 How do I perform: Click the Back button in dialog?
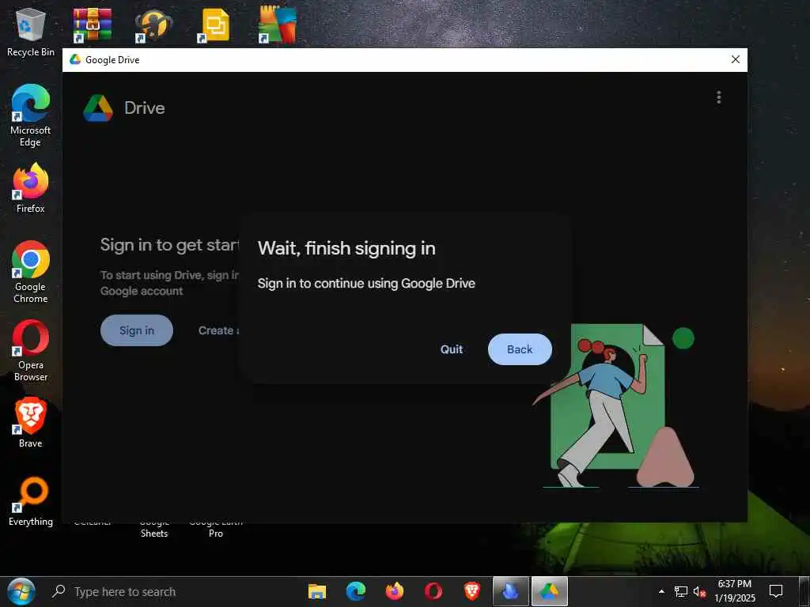(520, 349)
